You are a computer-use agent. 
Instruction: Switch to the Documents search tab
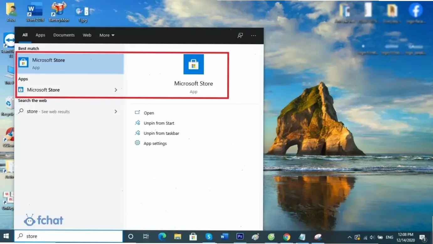(64, 35)
